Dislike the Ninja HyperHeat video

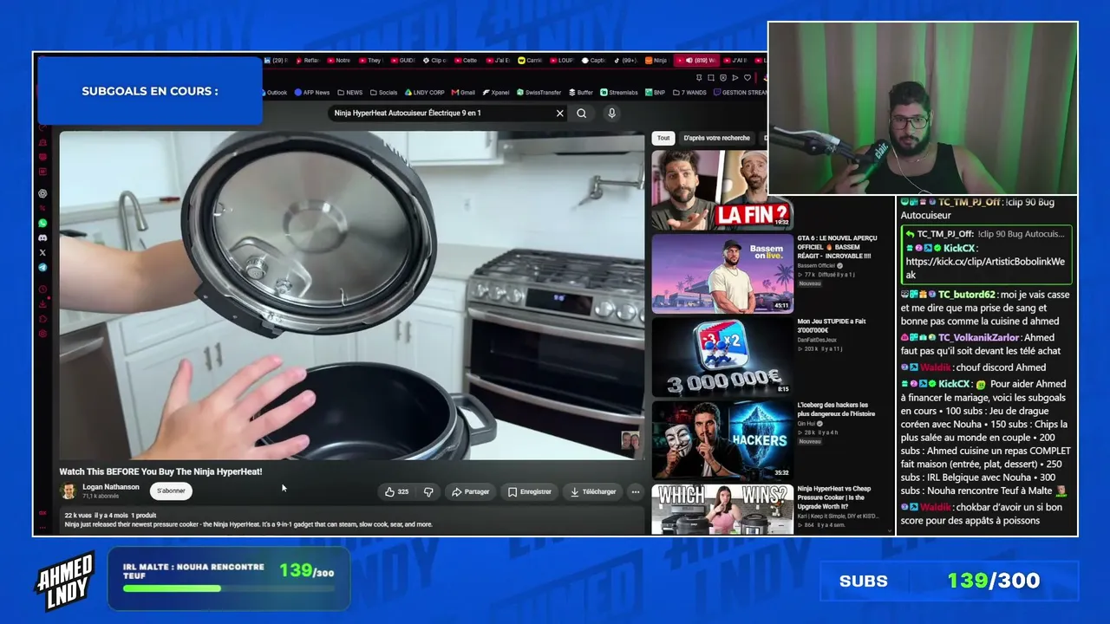click(x=428, y=491)
